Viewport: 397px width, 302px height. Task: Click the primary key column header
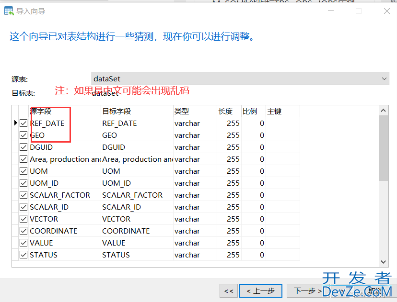[283, 111]
